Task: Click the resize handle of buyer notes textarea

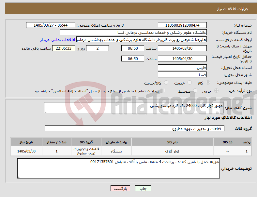Action: pyautogui.click(x=19, y=177)
